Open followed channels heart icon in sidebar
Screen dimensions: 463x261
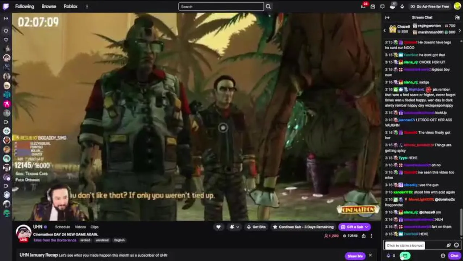tap(6, 40)
